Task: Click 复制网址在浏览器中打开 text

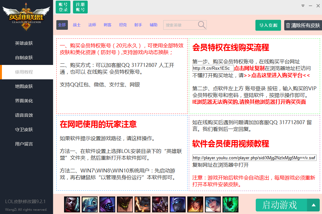Action: (221, 165)
